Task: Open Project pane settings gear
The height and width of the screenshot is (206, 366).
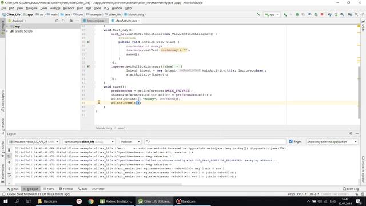Action: coord(71,21)
